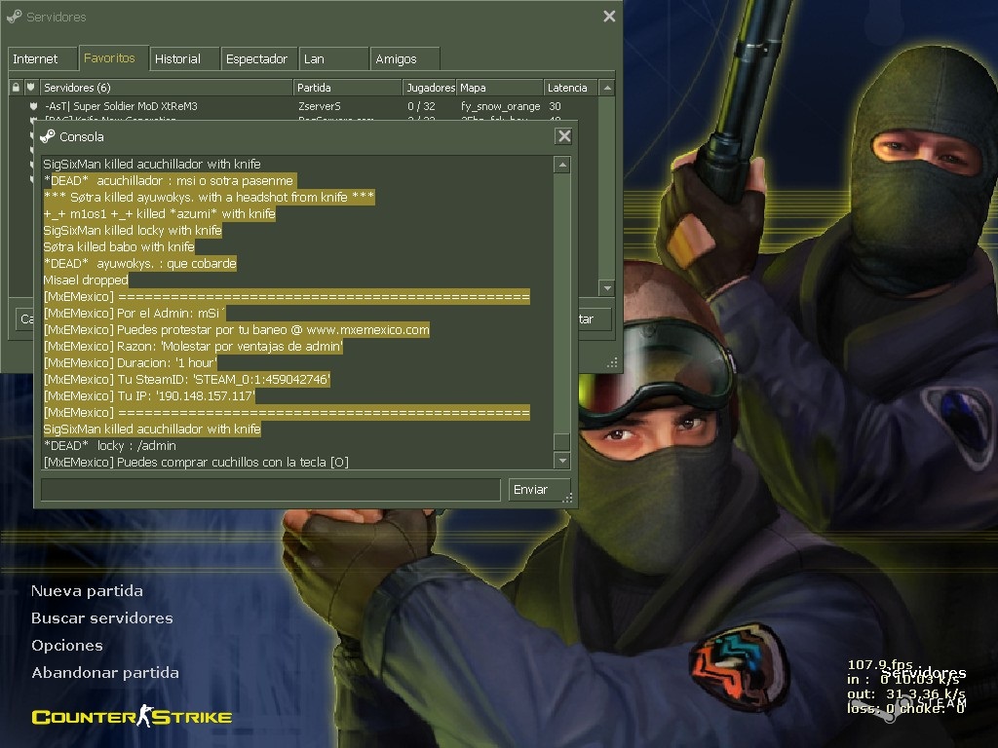998x748 pixels.
Task: Sort servers by the Partida column
Action: click(348, 87)
